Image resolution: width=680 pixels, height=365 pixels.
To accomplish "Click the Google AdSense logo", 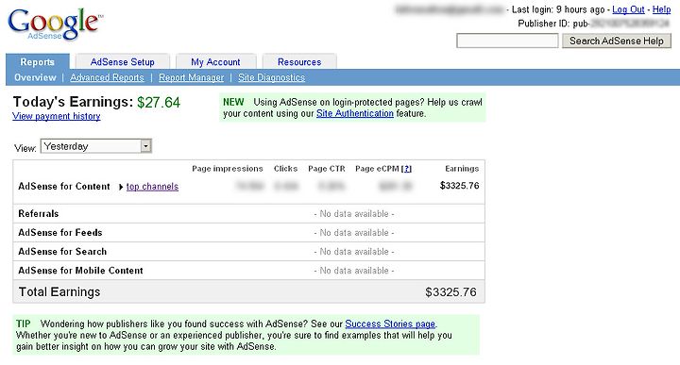I will [56, 25].
